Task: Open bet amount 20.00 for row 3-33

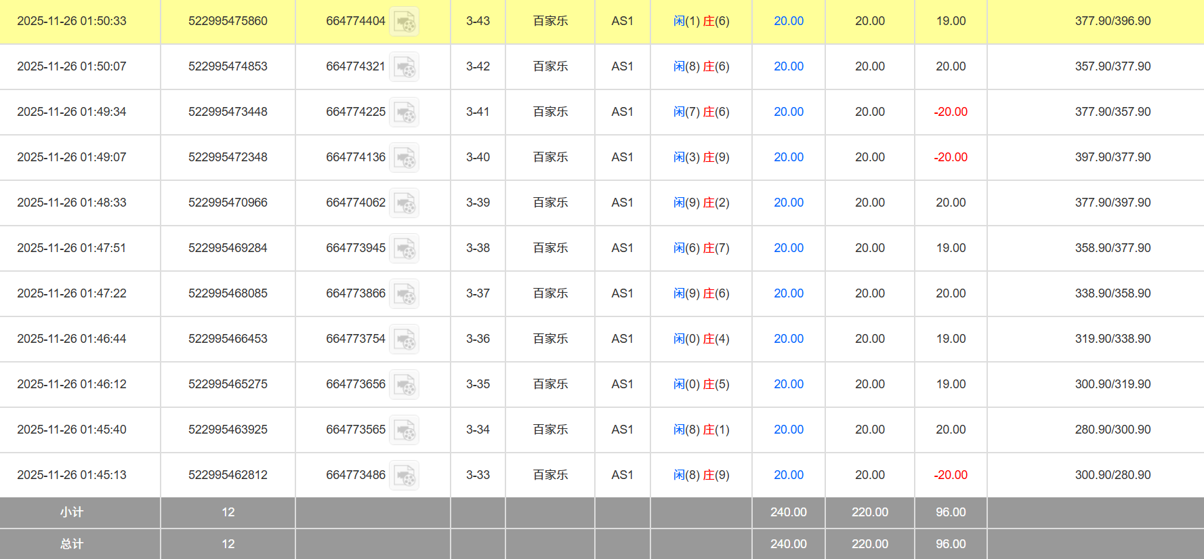Action: click(788, 475)
